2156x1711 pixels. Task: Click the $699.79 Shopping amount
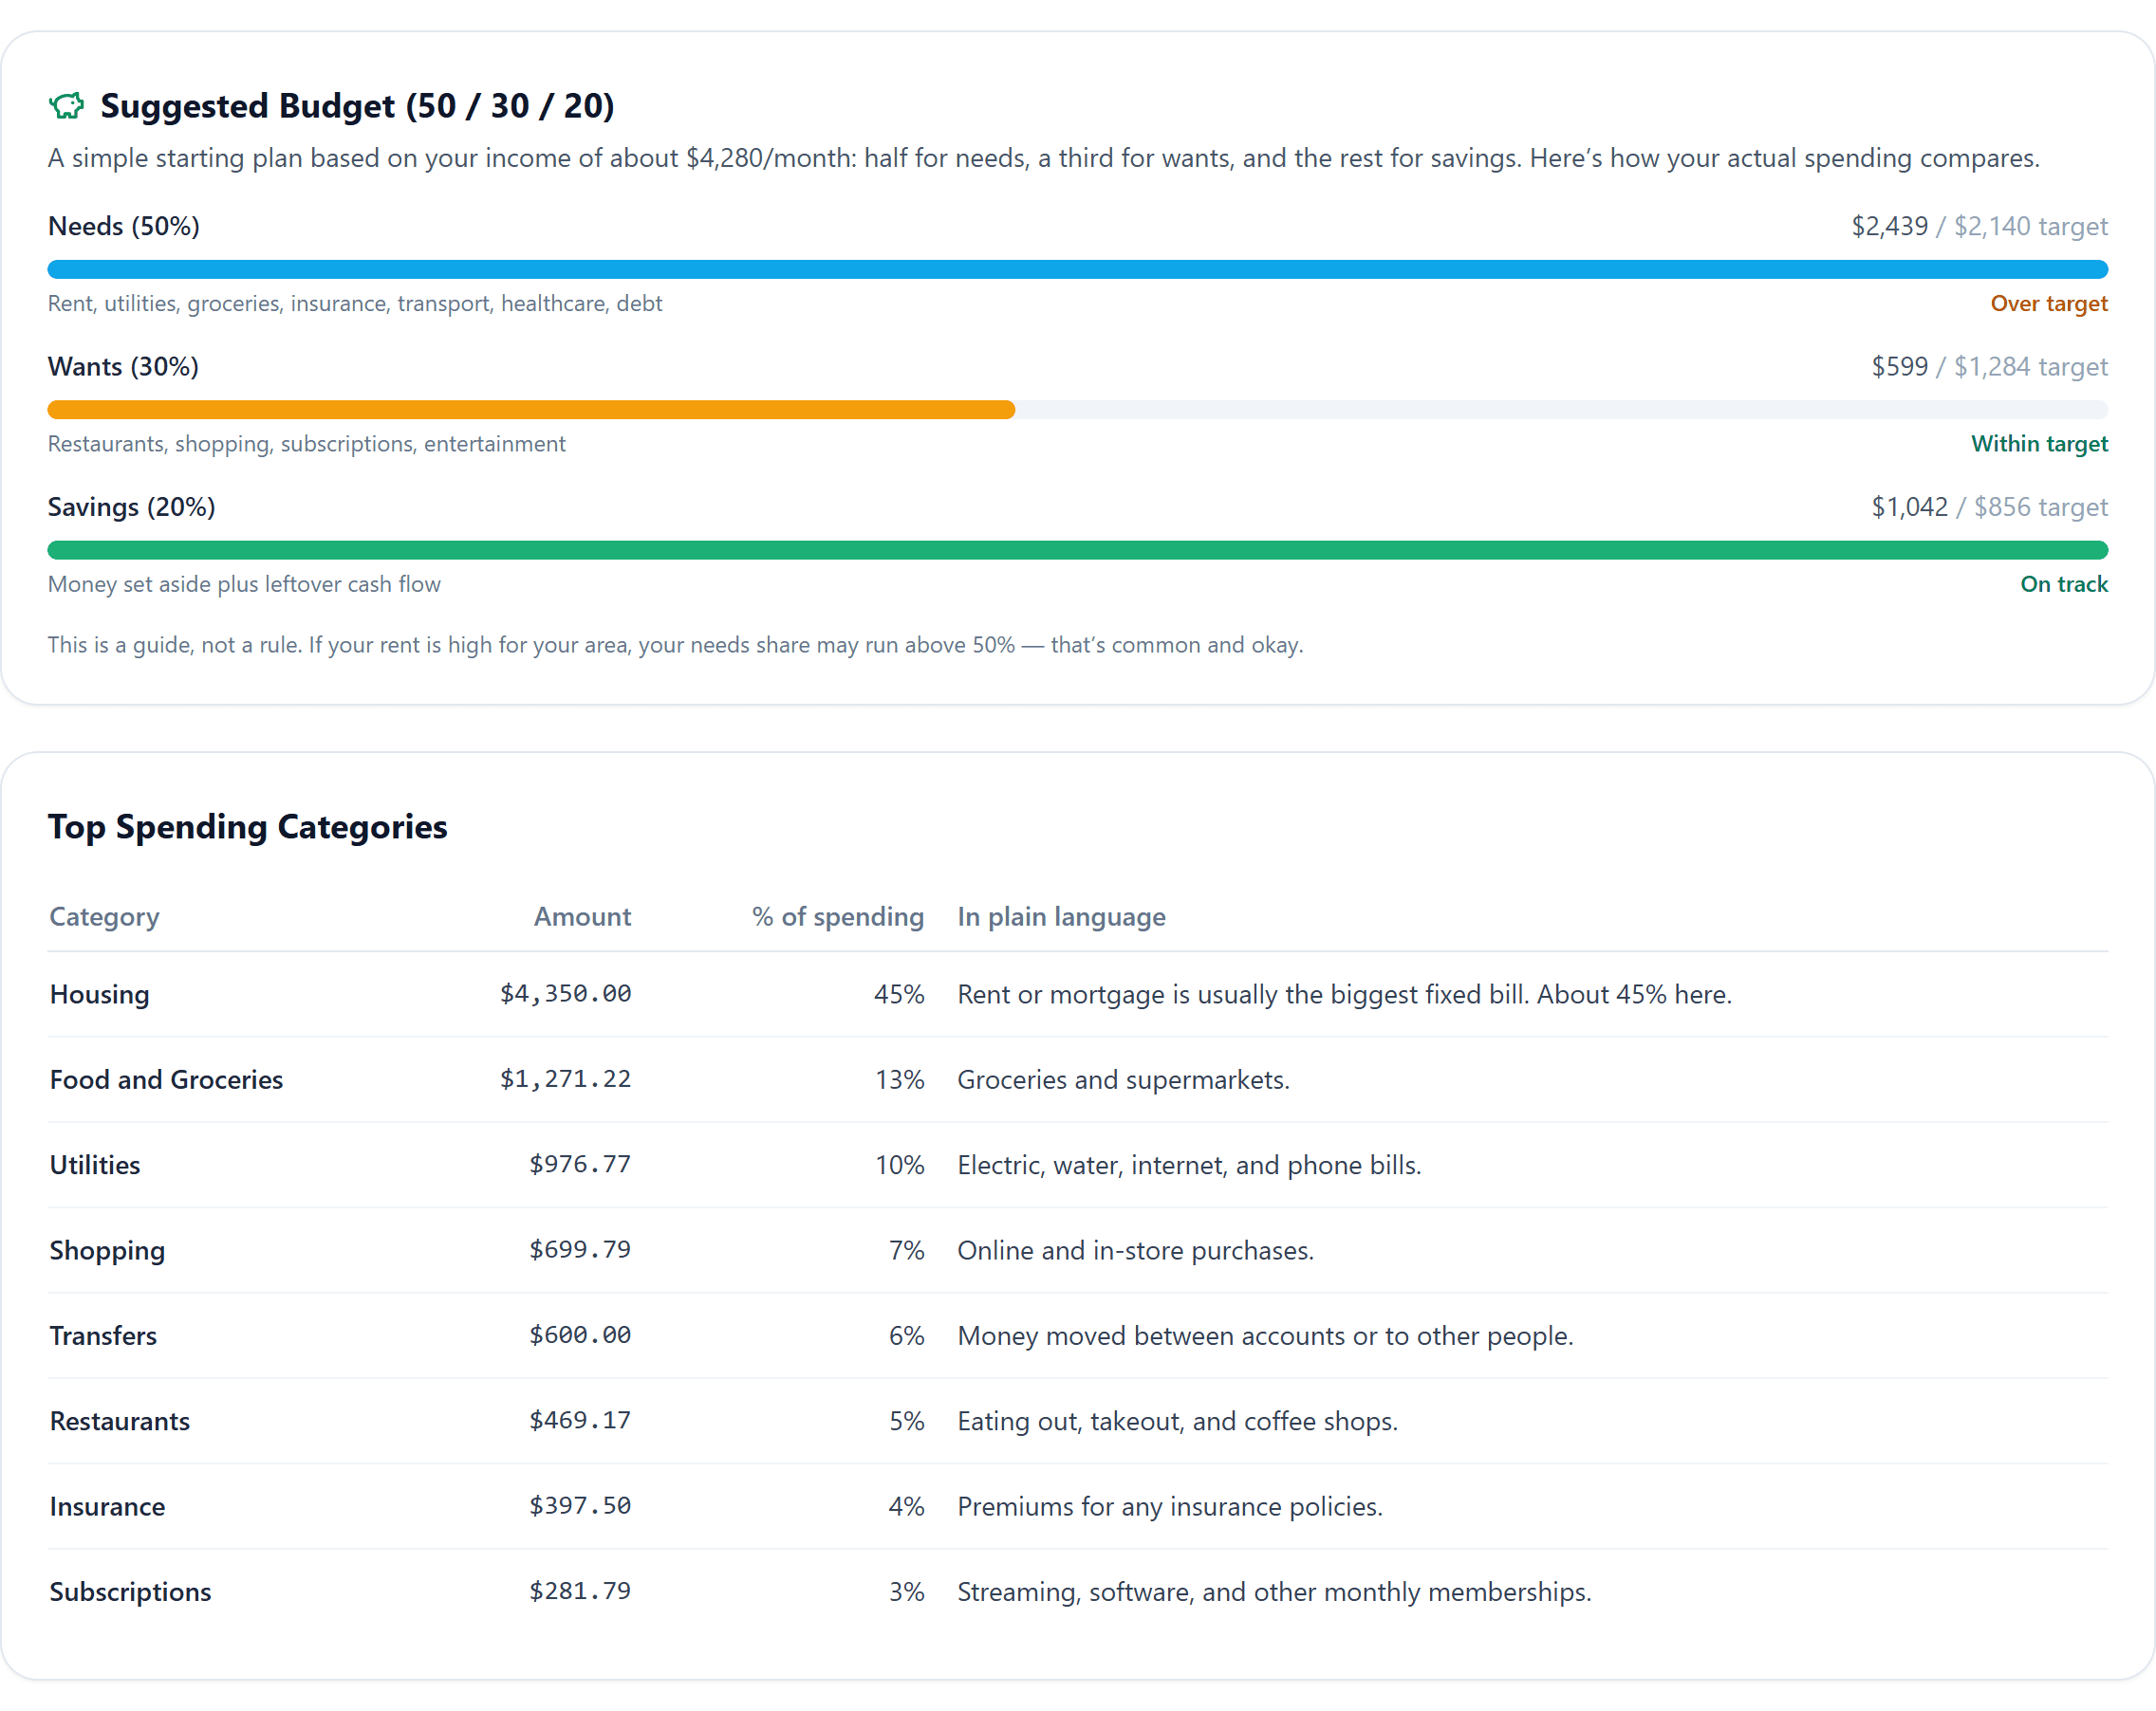click(x=580, y=1251)
